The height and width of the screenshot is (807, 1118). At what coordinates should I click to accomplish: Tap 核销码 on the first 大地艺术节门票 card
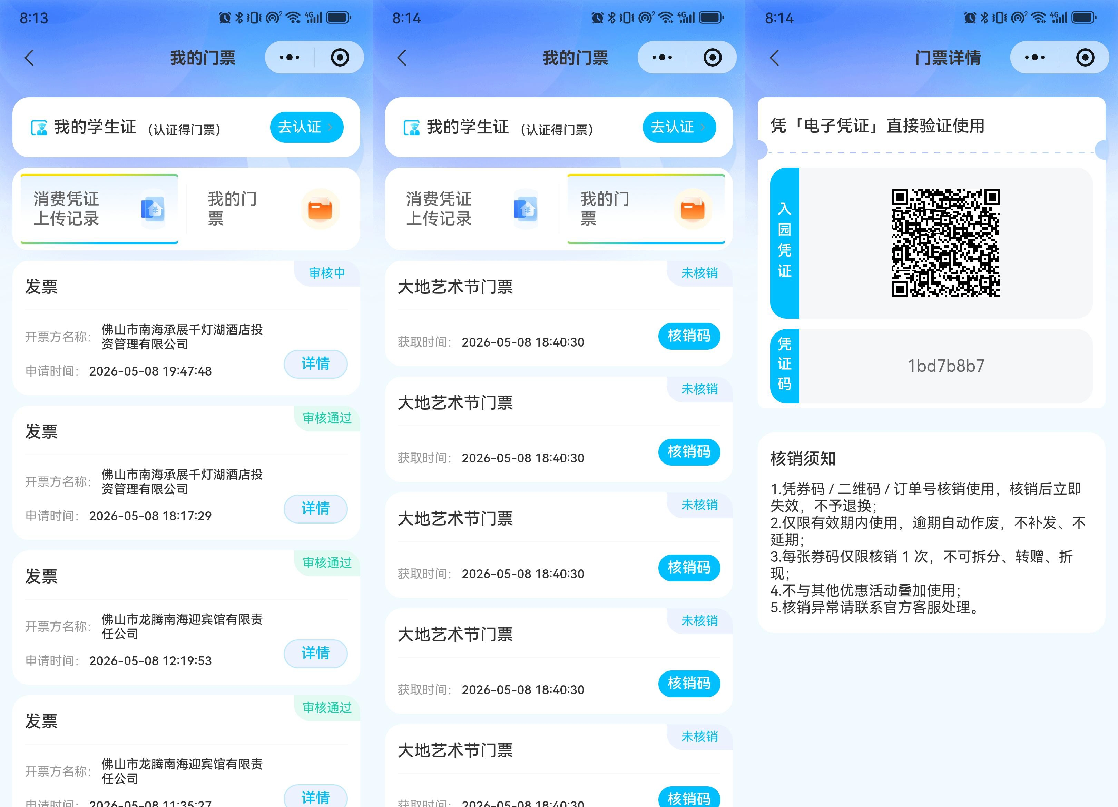pos(689,336)
